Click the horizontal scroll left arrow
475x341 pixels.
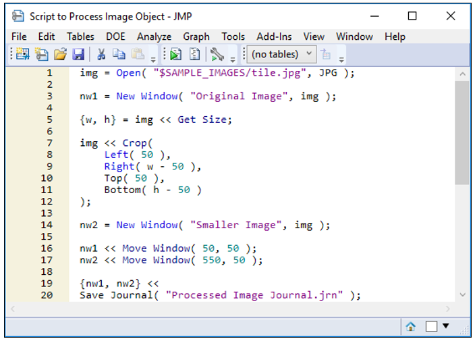coord(13,309)
